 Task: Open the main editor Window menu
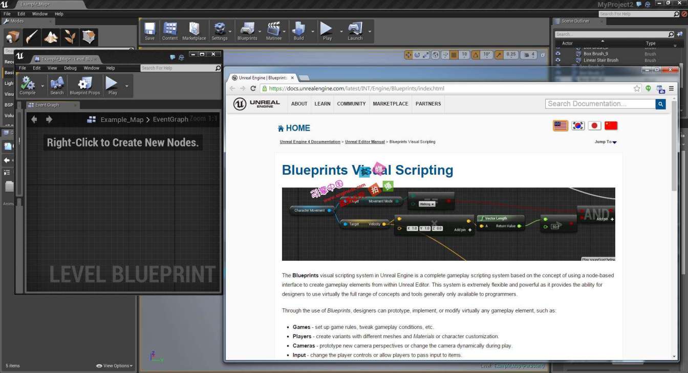tap(40, 14)
